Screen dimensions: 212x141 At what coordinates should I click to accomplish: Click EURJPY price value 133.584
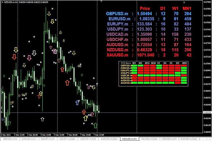click(x=144, y=24)
